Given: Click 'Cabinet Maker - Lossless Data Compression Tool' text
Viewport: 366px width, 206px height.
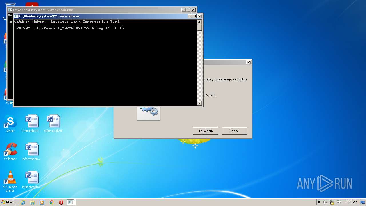Looking at the screenshot, I should click(x=67, y=21).
